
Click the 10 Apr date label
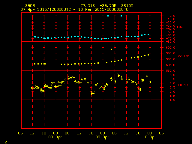coord(150,137)
